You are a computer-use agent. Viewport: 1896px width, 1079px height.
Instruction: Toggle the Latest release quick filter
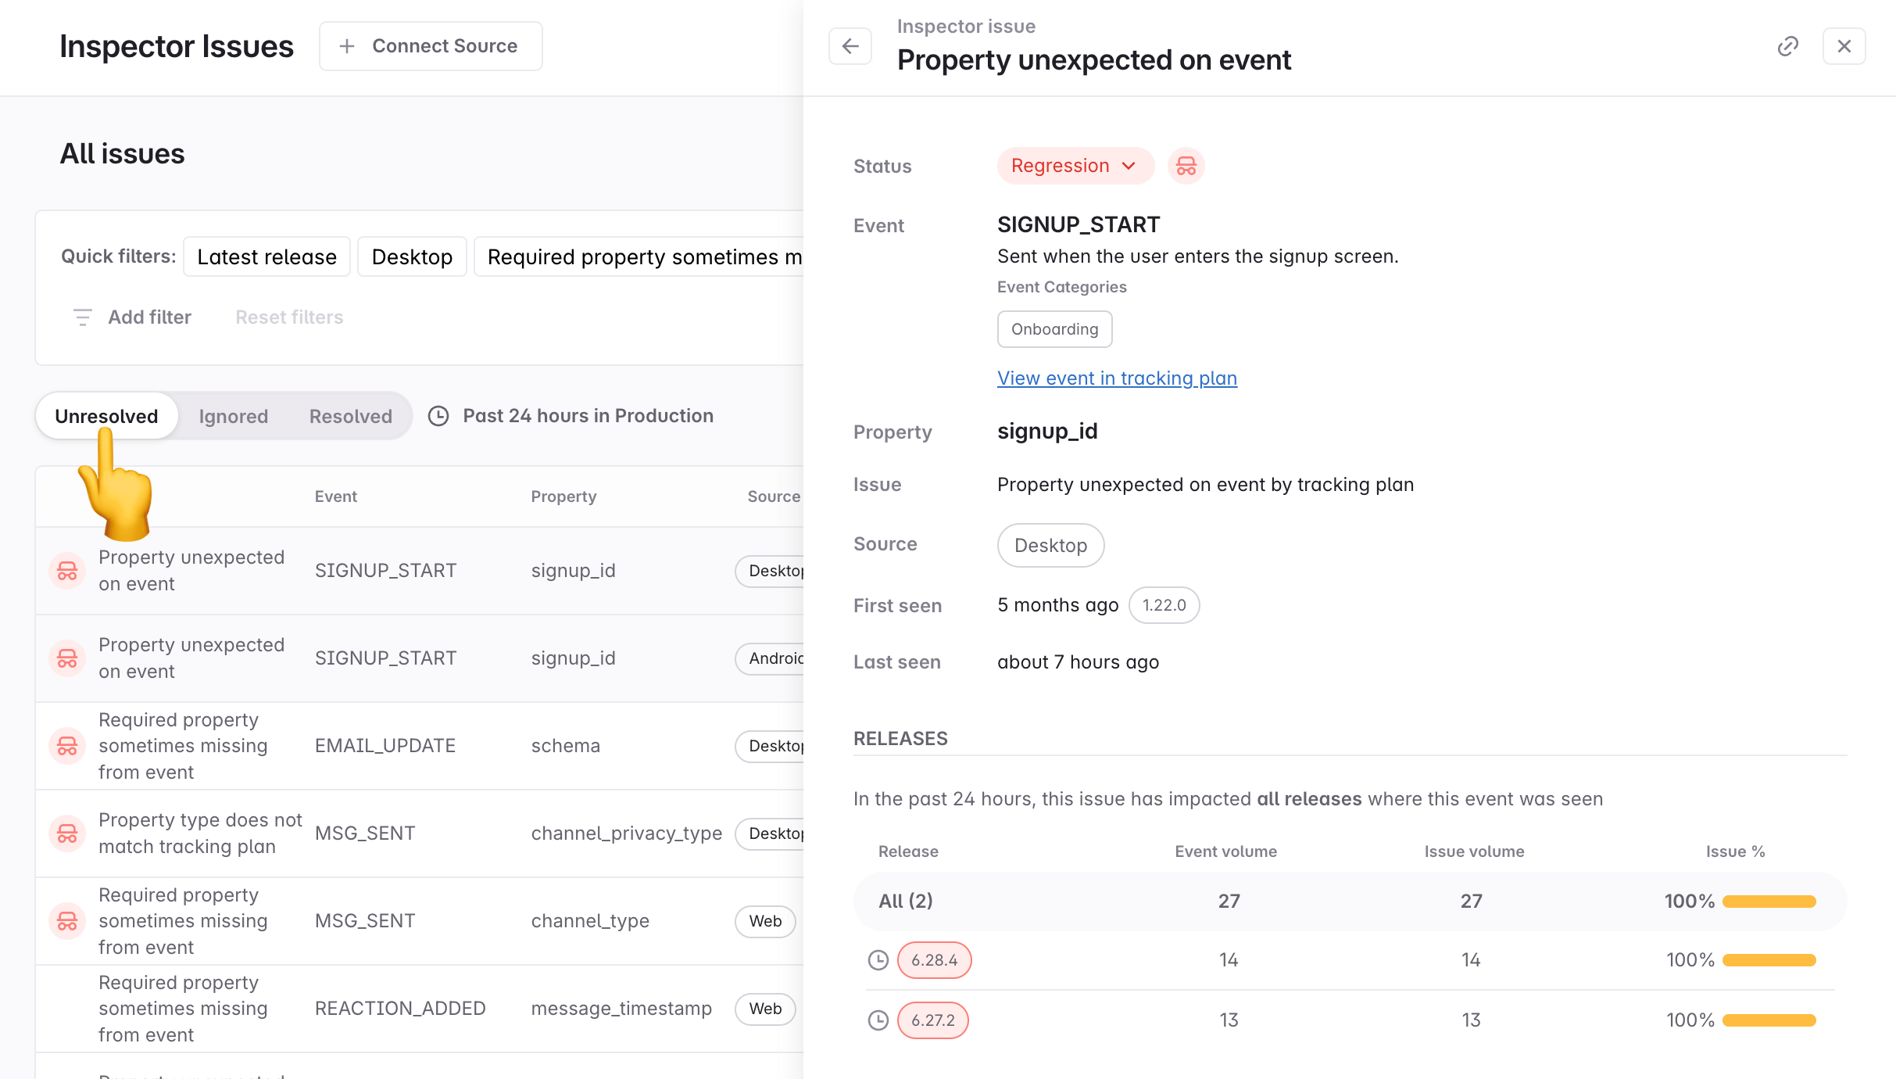[x=267, y=257]
